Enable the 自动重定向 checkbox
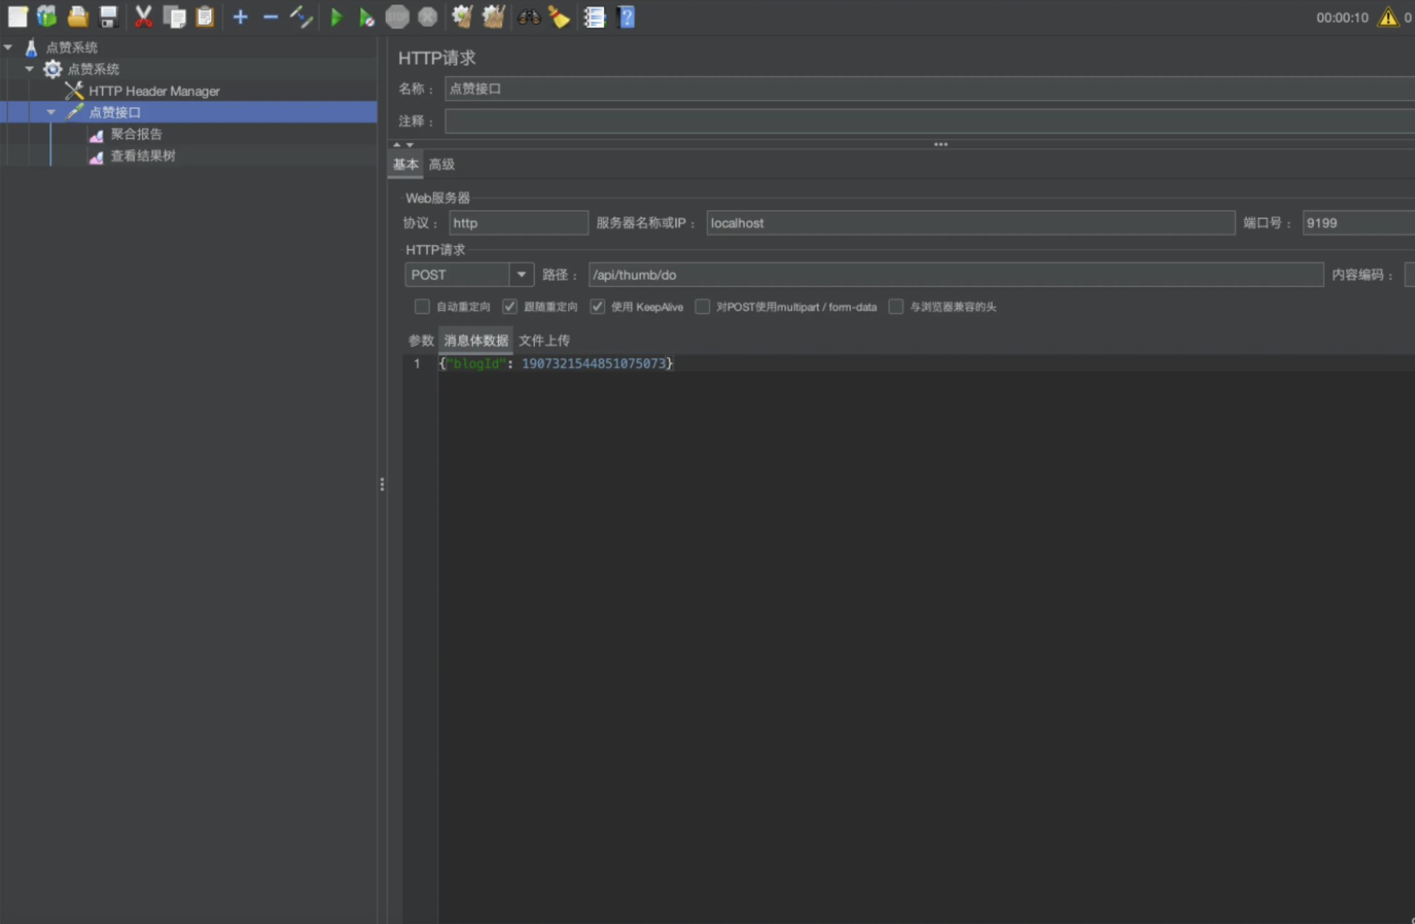 click(422, 307)
